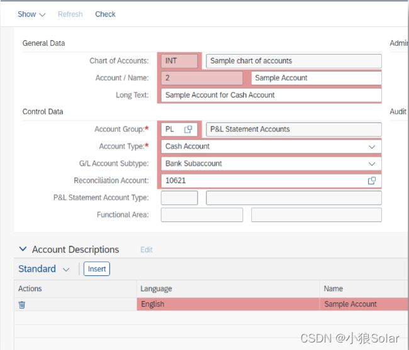Click the Sample Account name field
Screen dimensions: 409x350
point(317,78)
